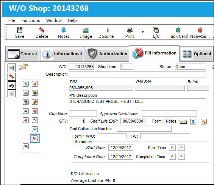Screen dimensions: 214x185
Task: Click the Batch field
Action: 198,88
